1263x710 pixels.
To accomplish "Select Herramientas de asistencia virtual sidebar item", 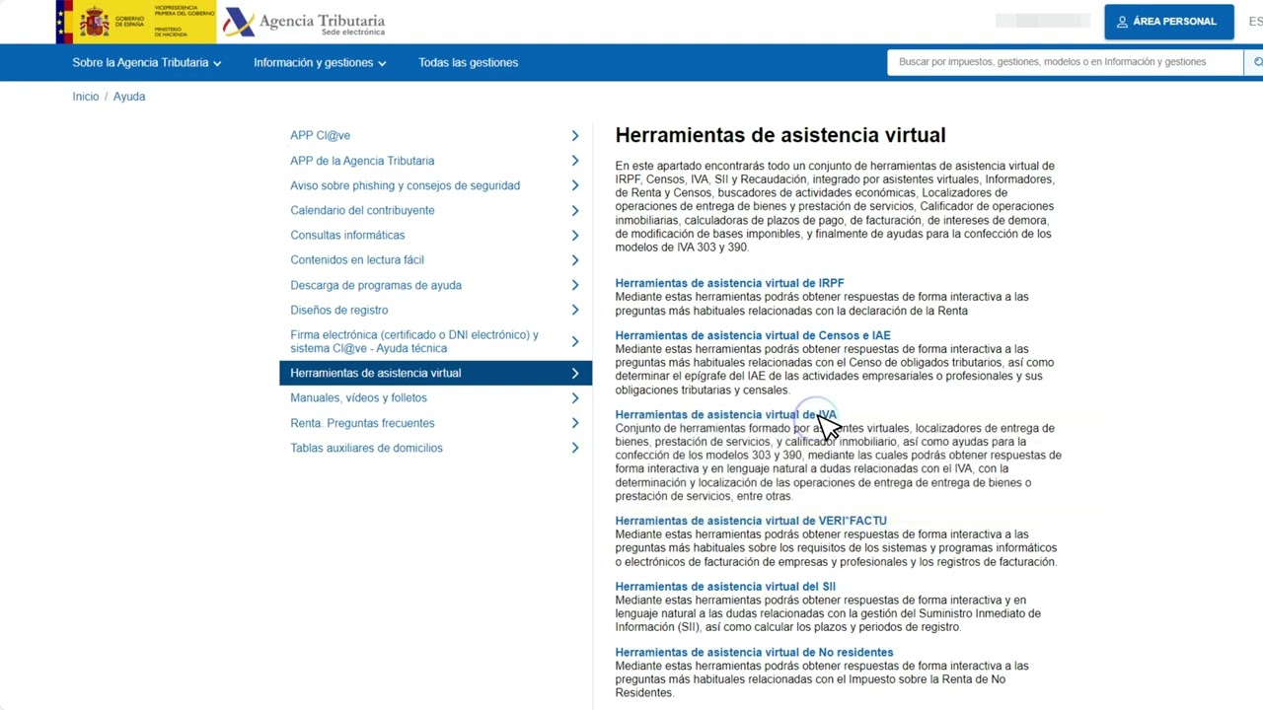I will (435, 373).
